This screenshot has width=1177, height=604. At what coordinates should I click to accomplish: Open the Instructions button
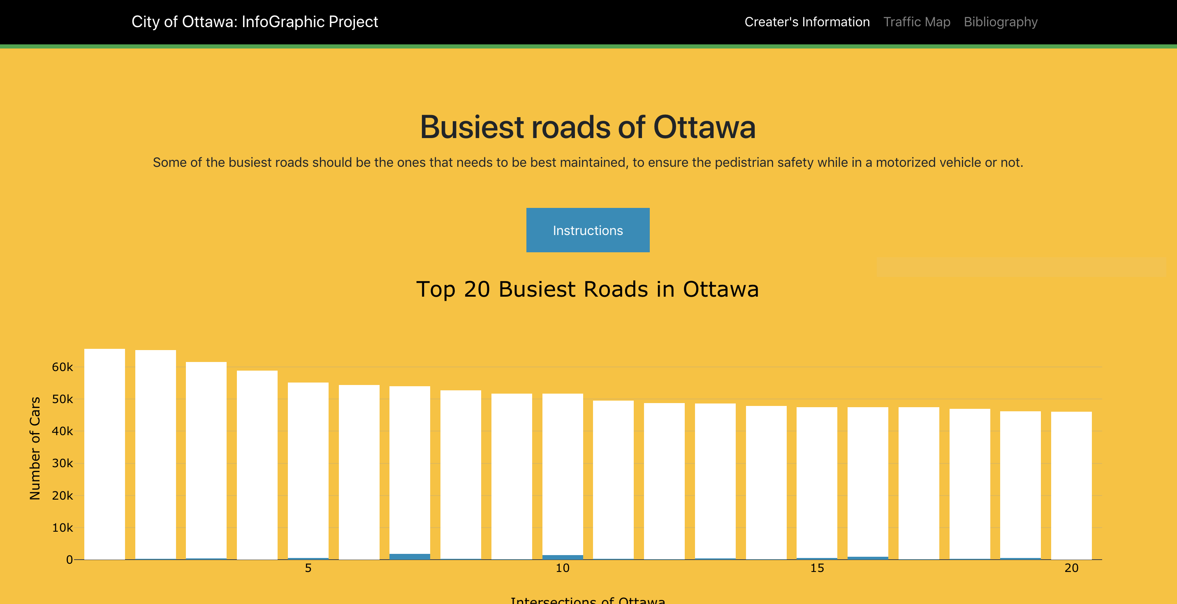tap(588, 230)
